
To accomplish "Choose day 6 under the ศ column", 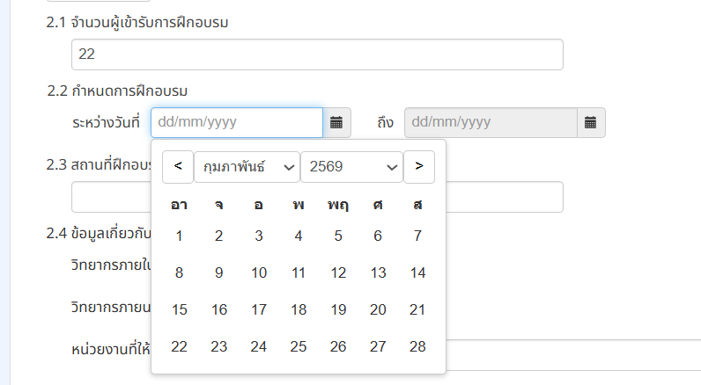I will pyautogui.click(x=378, y=236).
